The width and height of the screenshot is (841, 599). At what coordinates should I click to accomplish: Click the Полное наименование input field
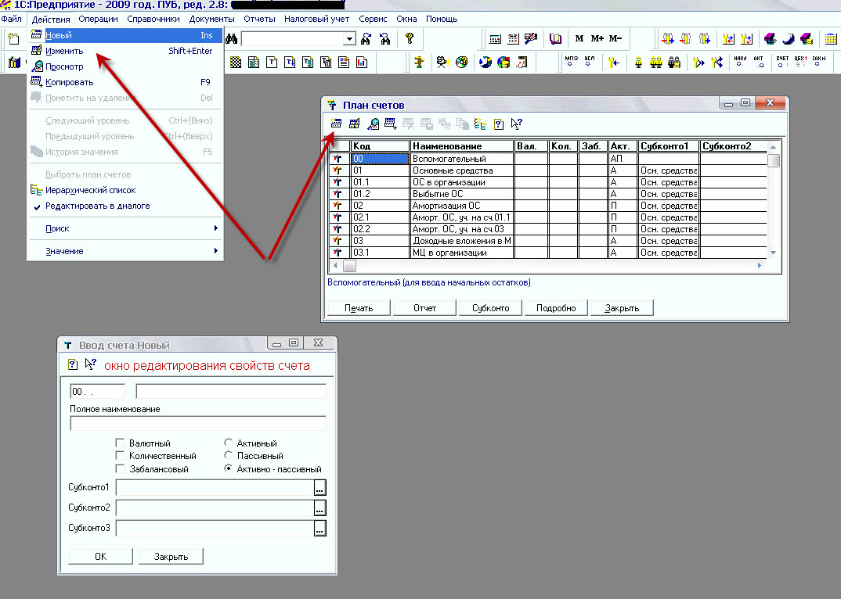coord(198,424)
